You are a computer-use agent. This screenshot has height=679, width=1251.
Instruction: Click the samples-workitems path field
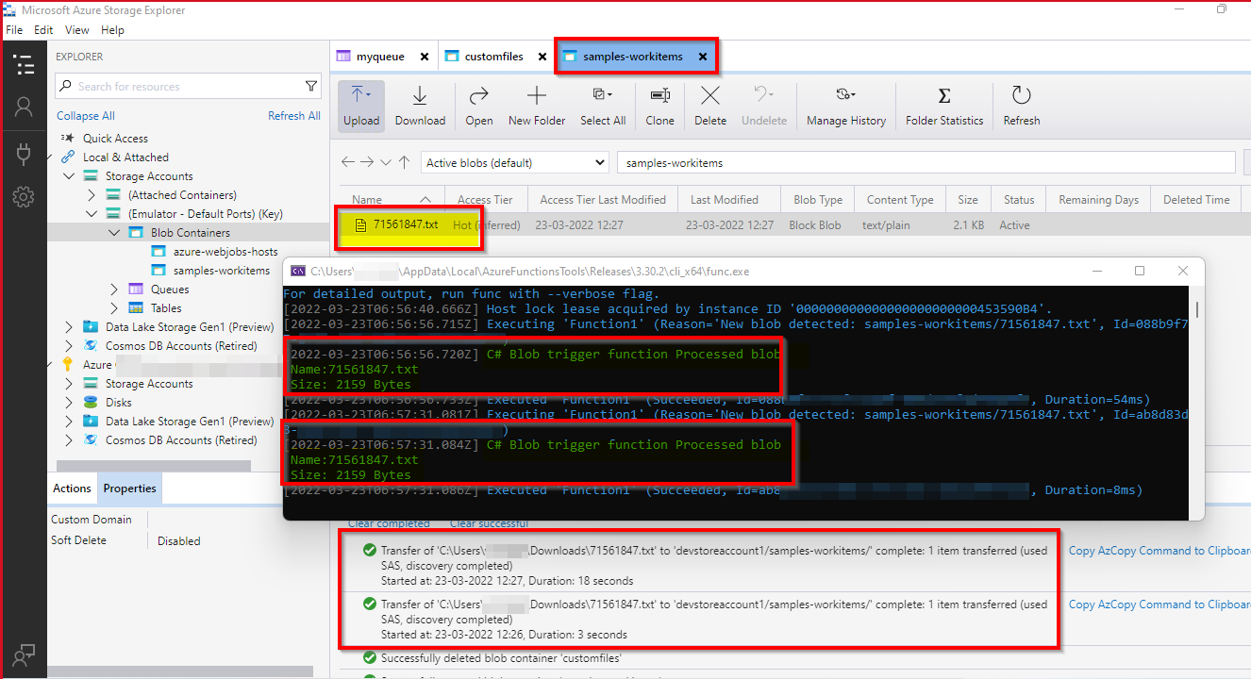[x=926, y=163]
